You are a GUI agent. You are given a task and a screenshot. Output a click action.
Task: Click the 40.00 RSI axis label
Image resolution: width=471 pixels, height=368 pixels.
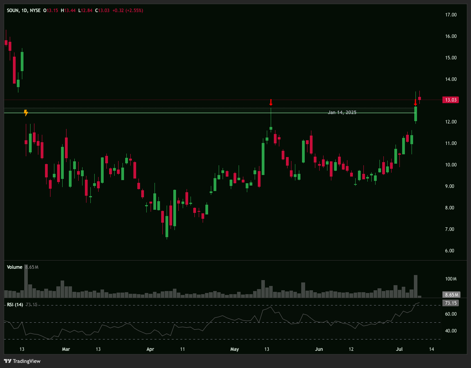click(x=451, y=331)
